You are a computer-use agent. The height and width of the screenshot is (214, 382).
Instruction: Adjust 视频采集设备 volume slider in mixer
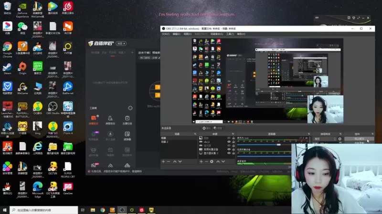click(x=264, y=156)
